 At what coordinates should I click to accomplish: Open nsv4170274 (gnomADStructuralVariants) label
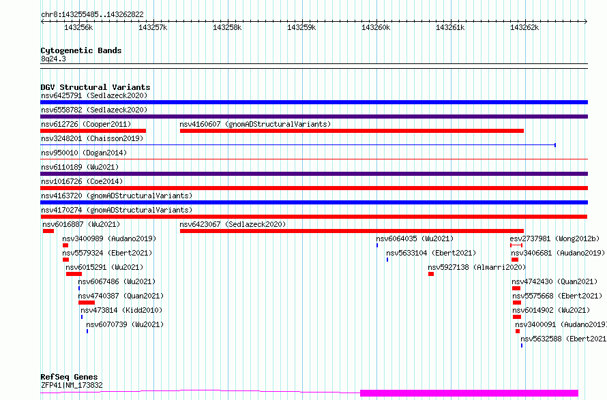[117, 210]
